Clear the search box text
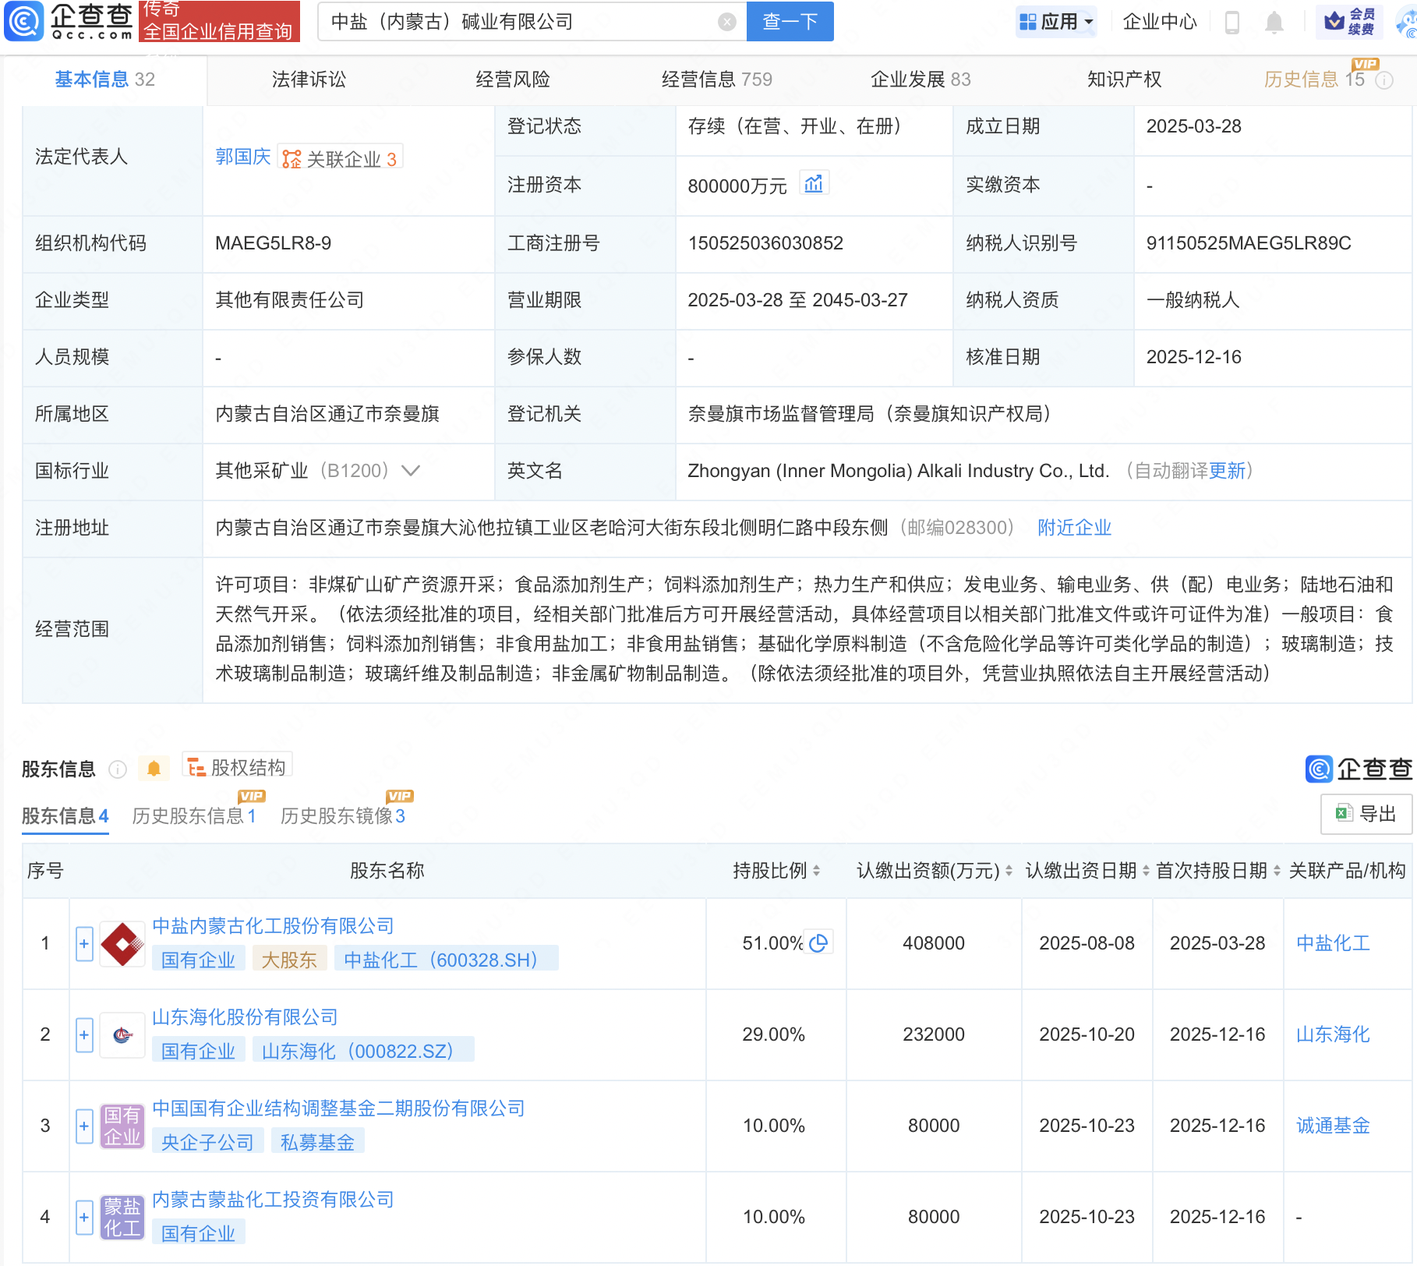Viewport: 1417px width, 1266px height. (x=726, y=22)
